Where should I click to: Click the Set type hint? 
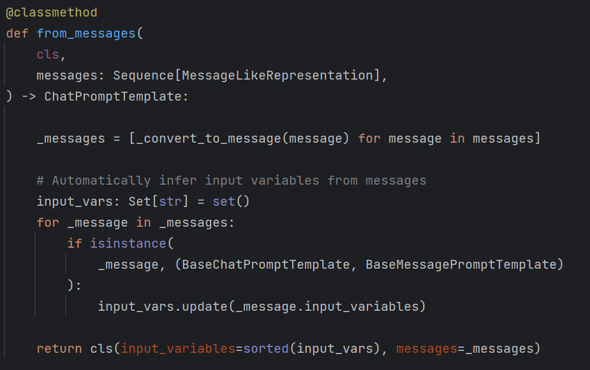tap(140, 201)
